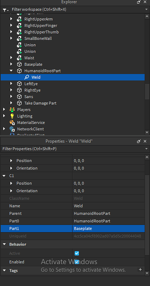This screenshot has height=286, width=150.
Task: Select NetworkClient in Explorer
Action: (x=30, y=129)
